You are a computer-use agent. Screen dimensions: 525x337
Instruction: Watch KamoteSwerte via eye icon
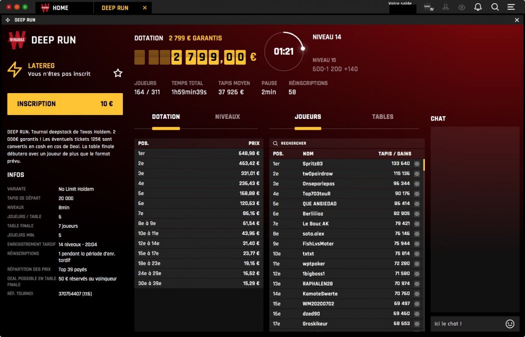[x=417, y=294]
